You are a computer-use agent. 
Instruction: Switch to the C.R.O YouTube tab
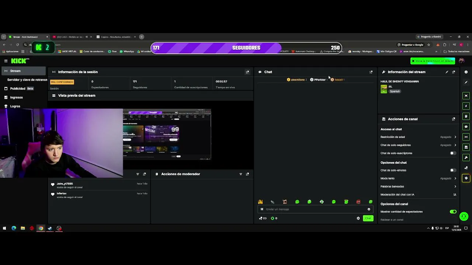pos(72,37)
